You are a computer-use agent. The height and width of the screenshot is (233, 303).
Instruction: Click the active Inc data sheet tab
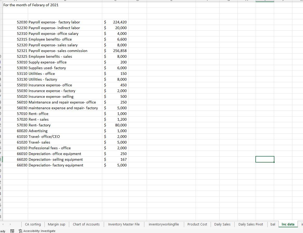tap(288, 224)
